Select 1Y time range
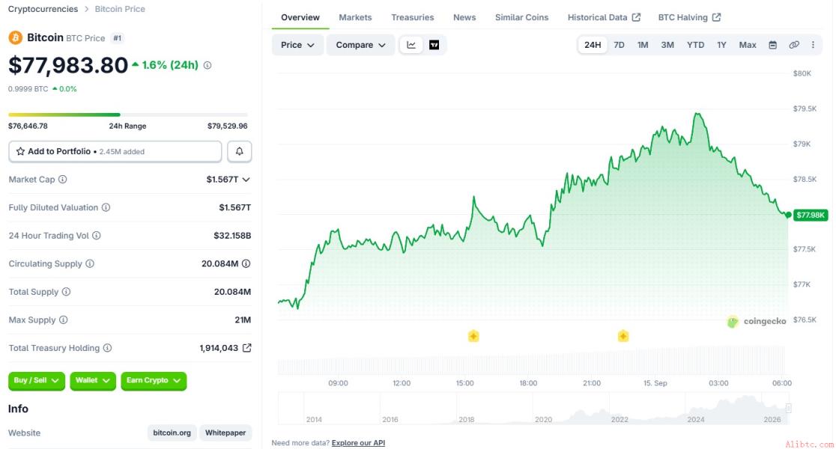 721,45
